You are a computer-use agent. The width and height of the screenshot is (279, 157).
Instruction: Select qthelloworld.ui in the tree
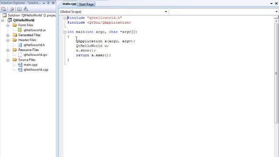pyautogui.click(x=34, y=30)
